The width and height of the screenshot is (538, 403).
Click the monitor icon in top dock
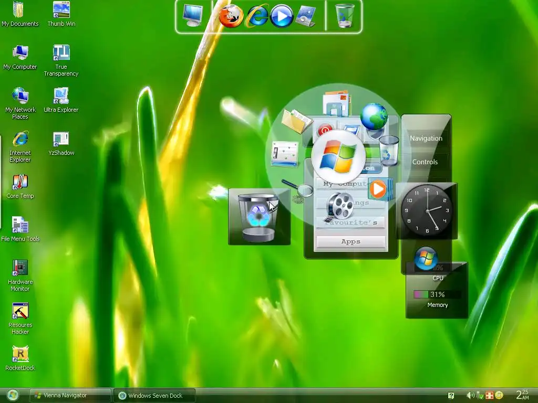coord(192,16)
